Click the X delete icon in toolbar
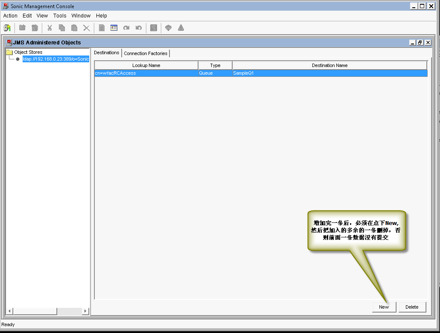 [x=87, y=28]
